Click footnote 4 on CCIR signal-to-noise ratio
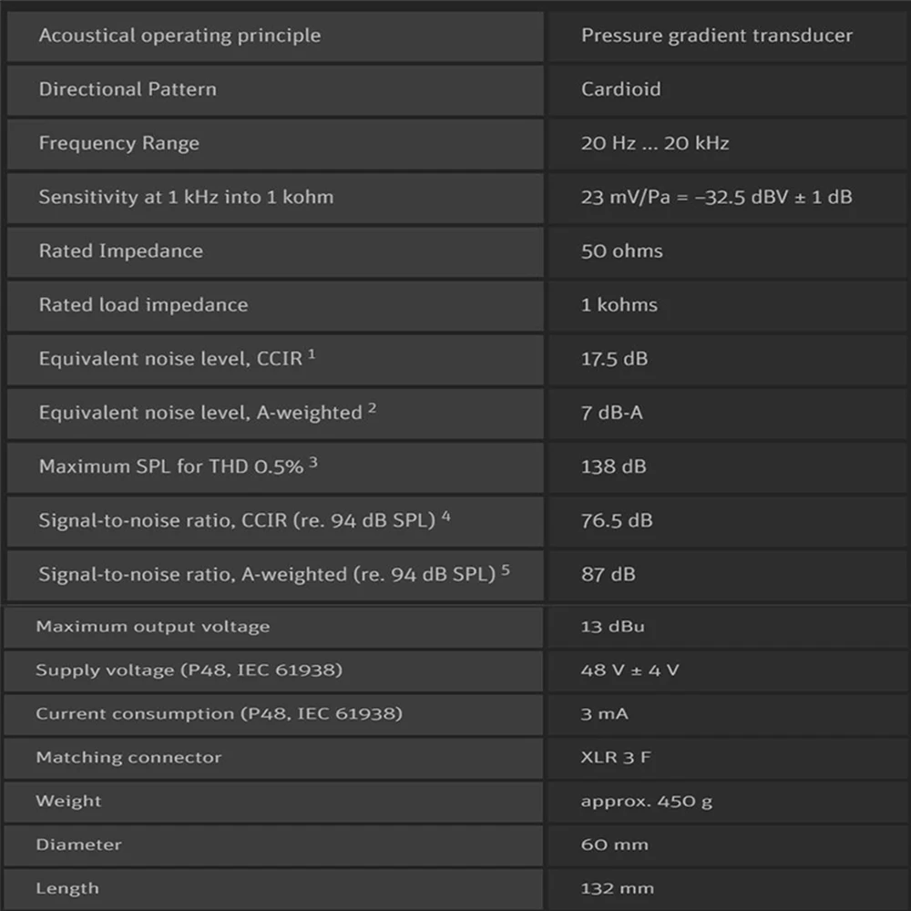911x911 pixels. click(x=446, y=517)
